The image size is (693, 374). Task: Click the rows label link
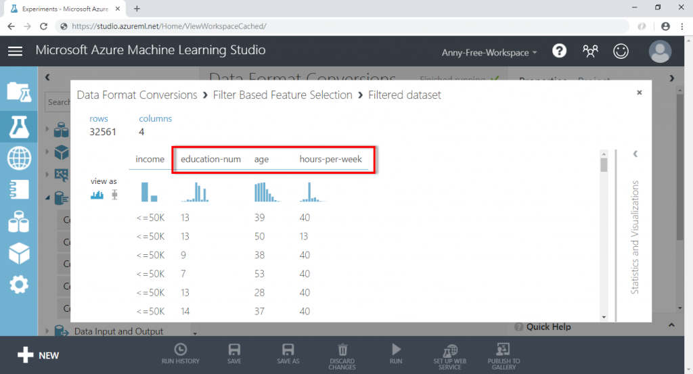(x=99, y=118)
